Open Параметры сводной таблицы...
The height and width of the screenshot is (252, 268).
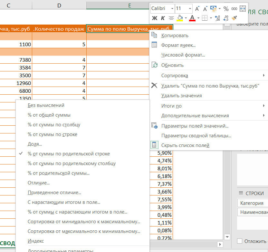tap(196, 136)
